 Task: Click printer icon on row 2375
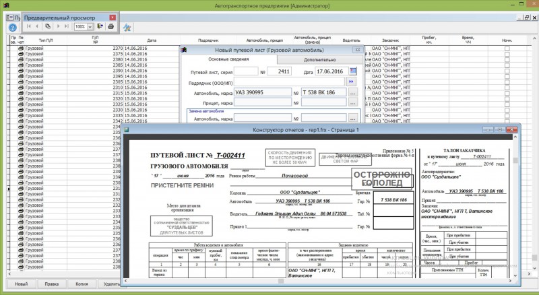[x=21, y=54]
